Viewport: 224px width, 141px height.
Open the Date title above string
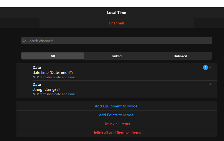coord(37,84)
